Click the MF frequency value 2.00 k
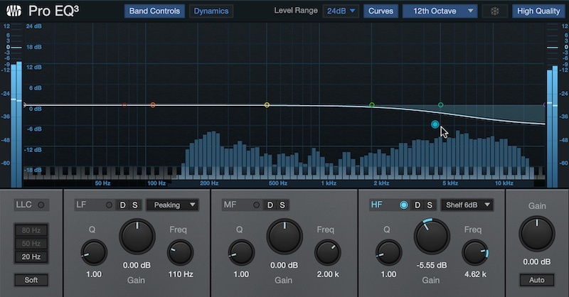This screenshot has height=297, width=569. [328, 274]
